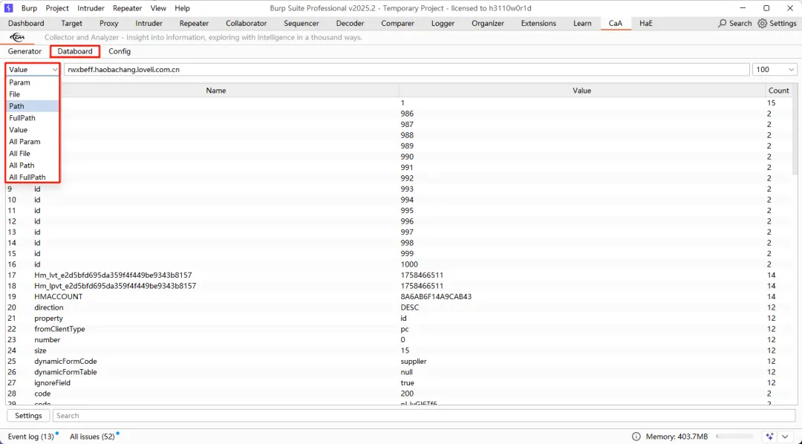Open the Burp menu
This screenshot has width=802, height=444.
coord(29,8)
